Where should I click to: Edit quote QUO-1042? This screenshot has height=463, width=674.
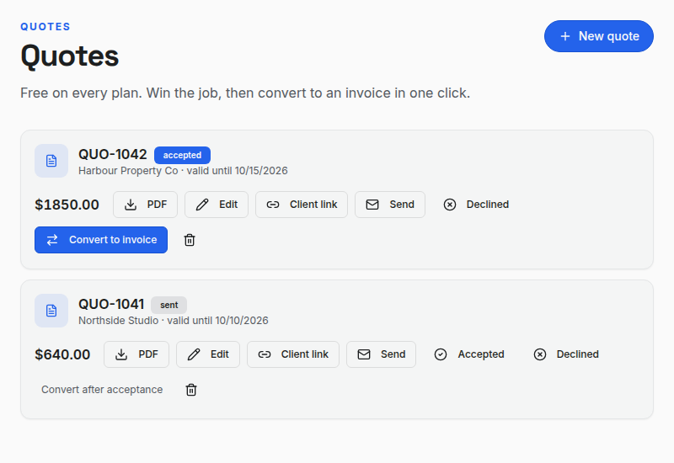pos(217,205)
